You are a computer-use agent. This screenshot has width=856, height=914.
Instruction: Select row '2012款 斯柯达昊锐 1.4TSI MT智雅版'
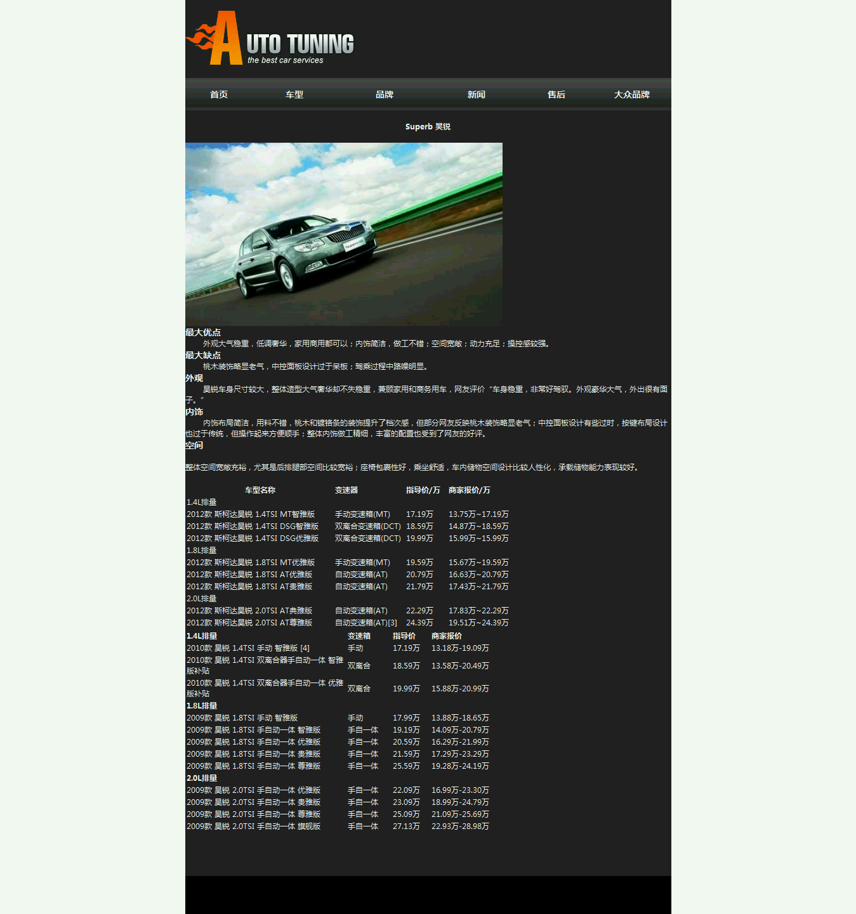coord(348,514)
